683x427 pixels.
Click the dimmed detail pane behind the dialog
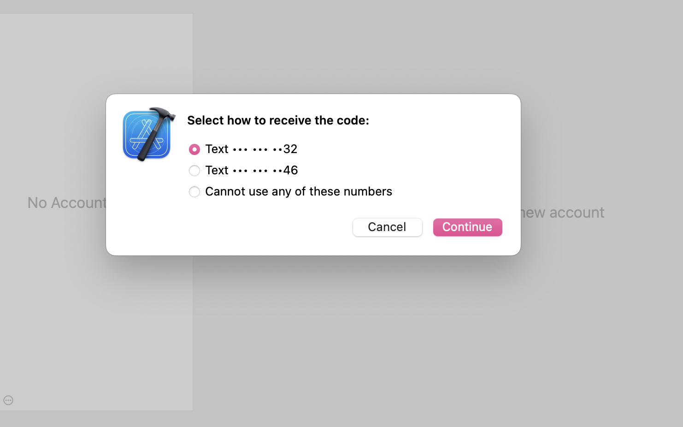tap(415, 332)
